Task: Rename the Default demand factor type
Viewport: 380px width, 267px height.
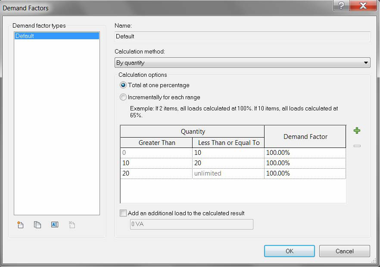Action: click(55, 225)
